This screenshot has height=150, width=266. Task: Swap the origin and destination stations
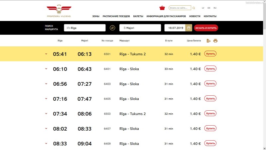pos(112,28)
